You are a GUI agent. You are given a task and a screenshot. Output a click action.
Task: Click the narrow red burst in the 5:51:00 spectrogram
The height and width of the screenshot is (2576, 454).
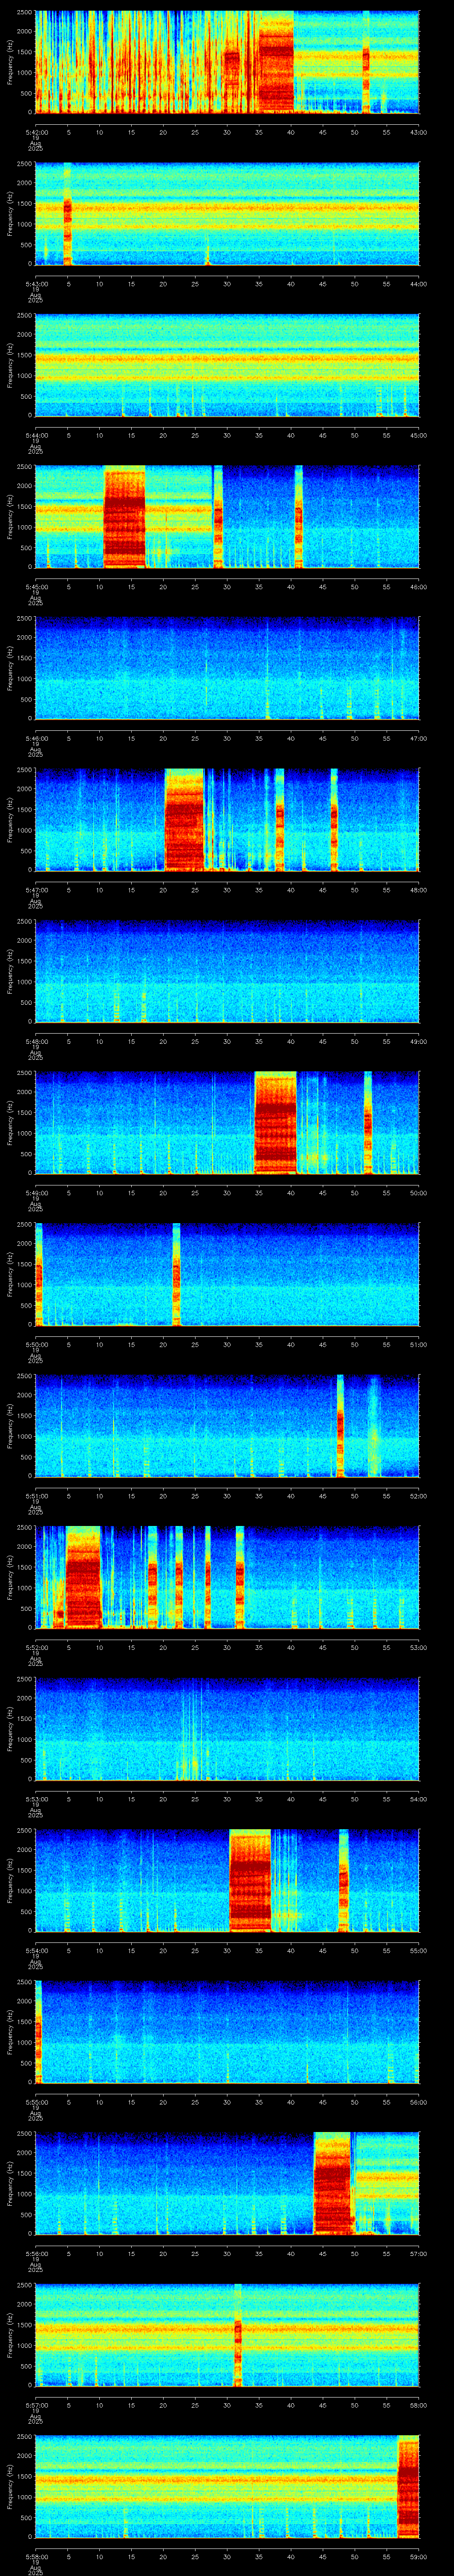(x=340, y=1426)
